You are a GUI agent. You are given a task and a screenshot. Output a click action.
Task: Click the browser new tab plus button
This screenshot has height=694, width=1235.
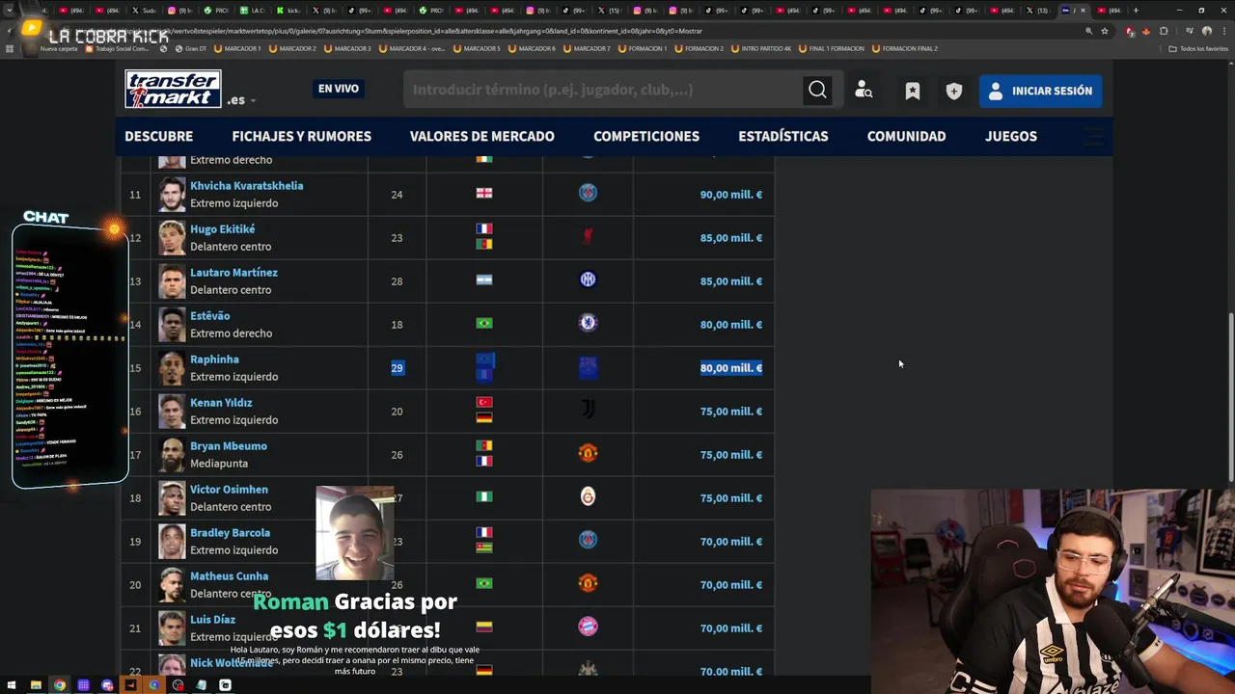(x=1135, y=10)
